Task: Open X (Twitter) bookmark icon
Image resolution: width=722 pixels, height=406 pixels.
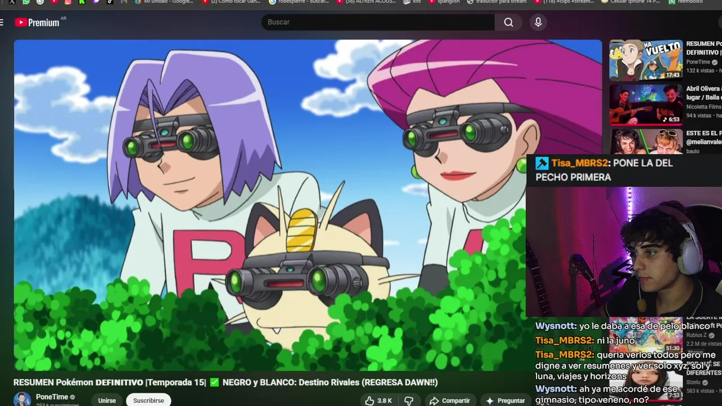Action: pos(12,2)
